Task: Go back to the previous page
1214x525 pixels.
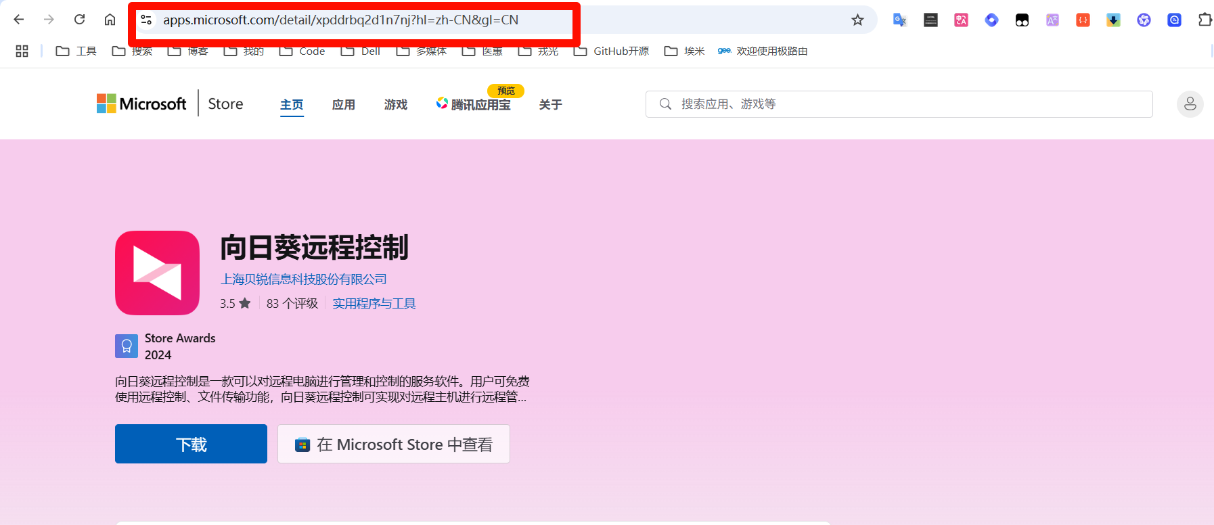Action: pos(19,20)
